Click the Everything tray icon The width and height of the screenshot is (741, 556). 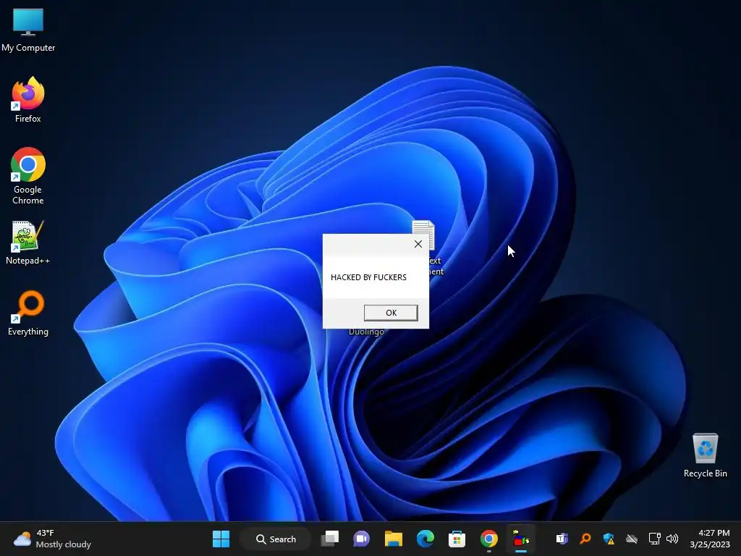click(585, 539)
